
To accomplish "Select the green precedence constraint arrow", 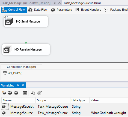I will point(26,35).
